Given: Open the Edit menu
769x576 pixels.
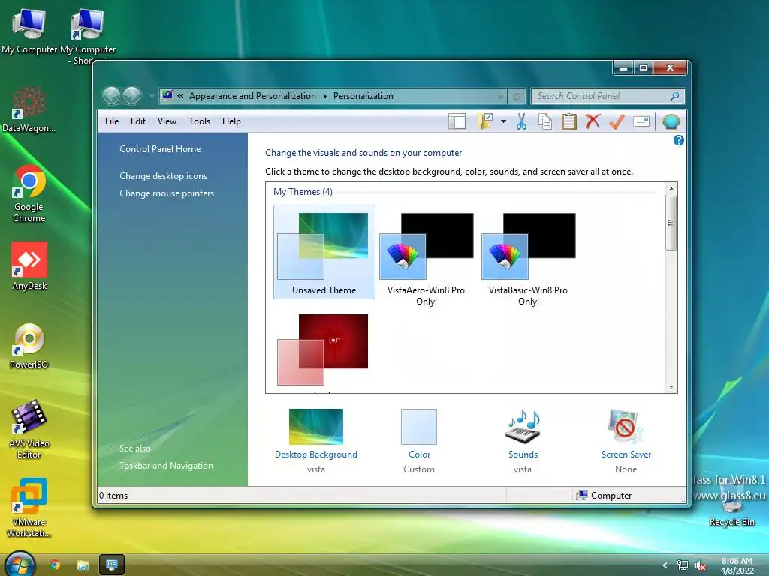Looking at the screenshot, I should pos(138,121).
